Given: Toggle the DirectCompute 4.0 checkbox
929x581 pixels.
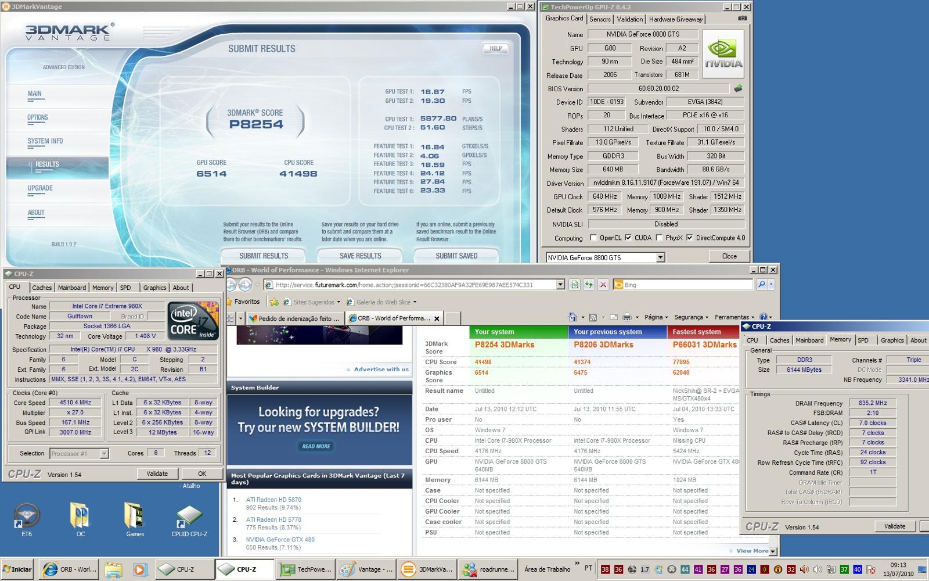Looking at the screenshot, I should [x=689, y=238].
